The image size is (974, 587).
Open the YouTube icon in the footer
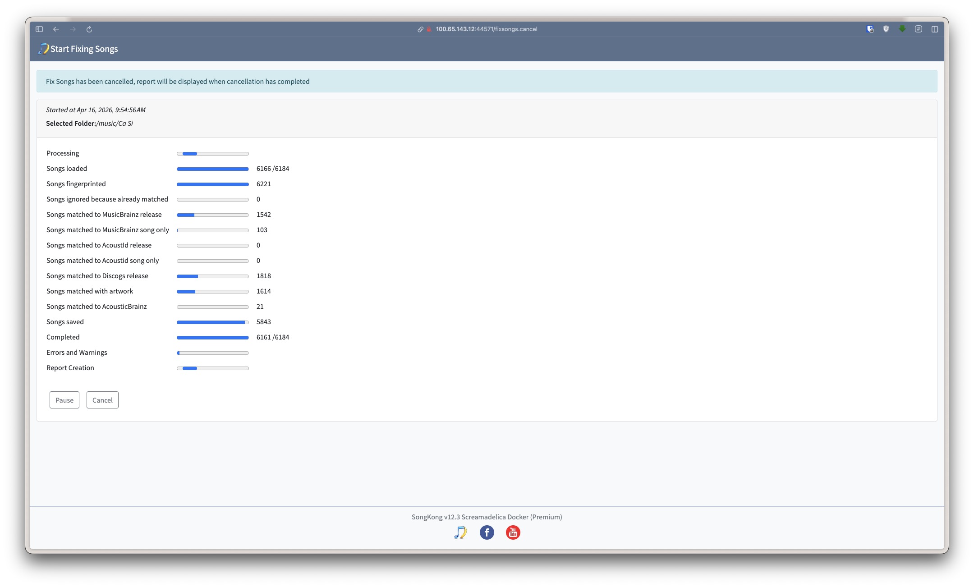point(513,532)
